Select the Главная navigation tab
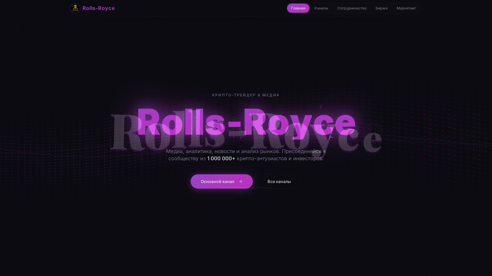 (298, 8)
